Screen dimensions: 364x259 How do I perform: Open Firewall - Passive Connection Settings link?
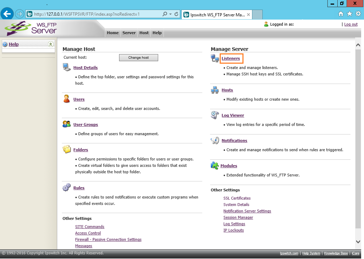click(x=108, y=239)
